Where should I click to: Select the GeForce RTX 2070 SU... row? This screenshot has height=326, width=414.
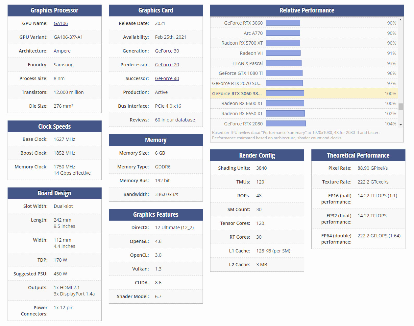304,83
